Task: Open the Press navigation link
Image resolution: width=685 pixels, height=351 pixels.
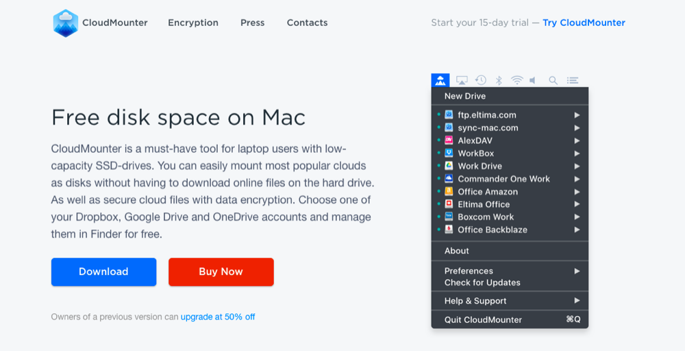Action: click(x=253, y=23)
